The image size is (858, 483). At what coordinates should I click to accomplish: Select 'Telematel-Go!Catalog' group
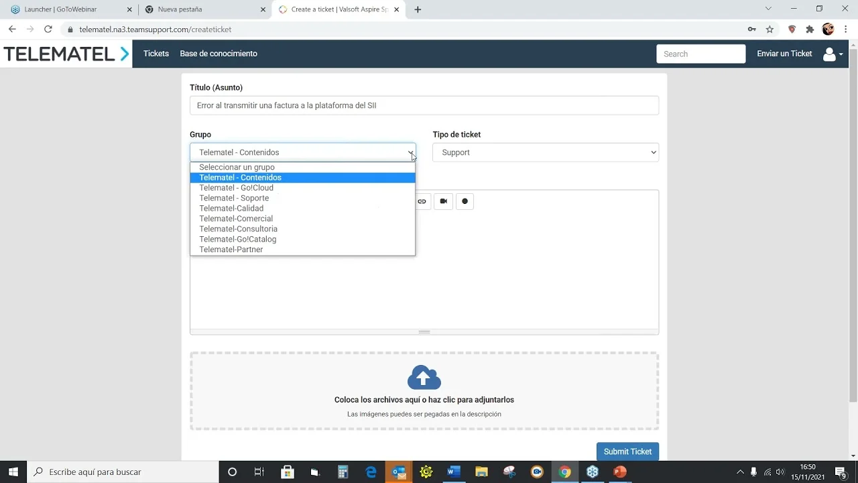click(x=302, y=239)
